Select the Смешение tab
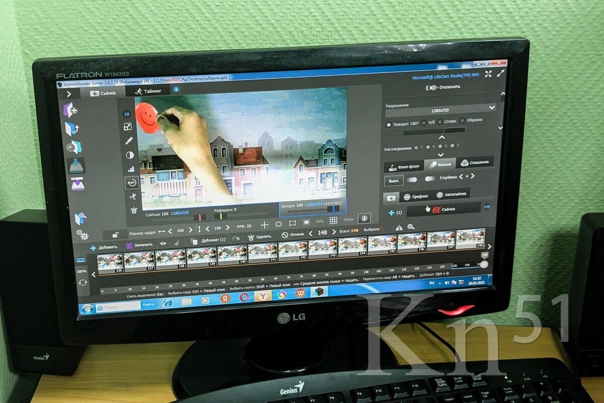This screenshot has height=403, width=604. click(474, 162)
